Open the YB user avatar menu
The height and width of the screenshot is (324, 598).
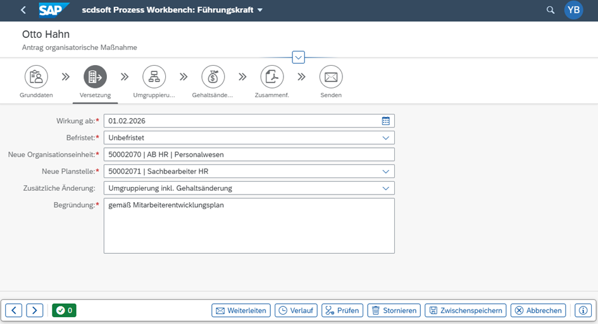tap(573, 10)
